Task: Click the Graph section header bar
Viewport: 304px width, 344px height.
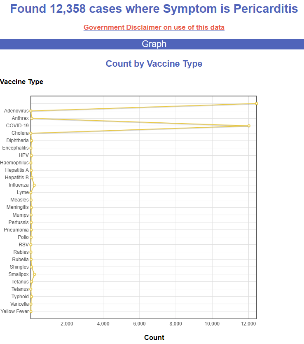Action: pyautogui.click(x=154, y=44)
